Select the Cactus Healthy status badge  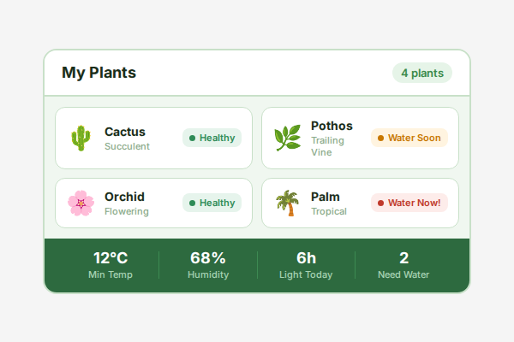click(212, 138)
